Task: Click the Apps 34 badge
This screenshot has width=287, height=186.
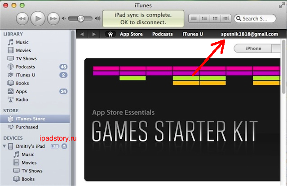Action: pos(63,91)
